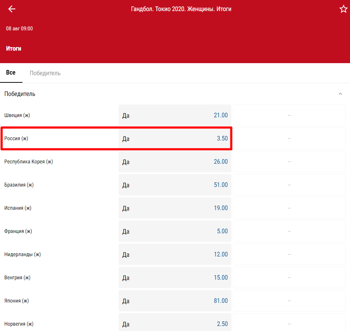Click the Итоги heading in the header
The height and width of the screenshot is (331, 350).
[x=14, y=49]
